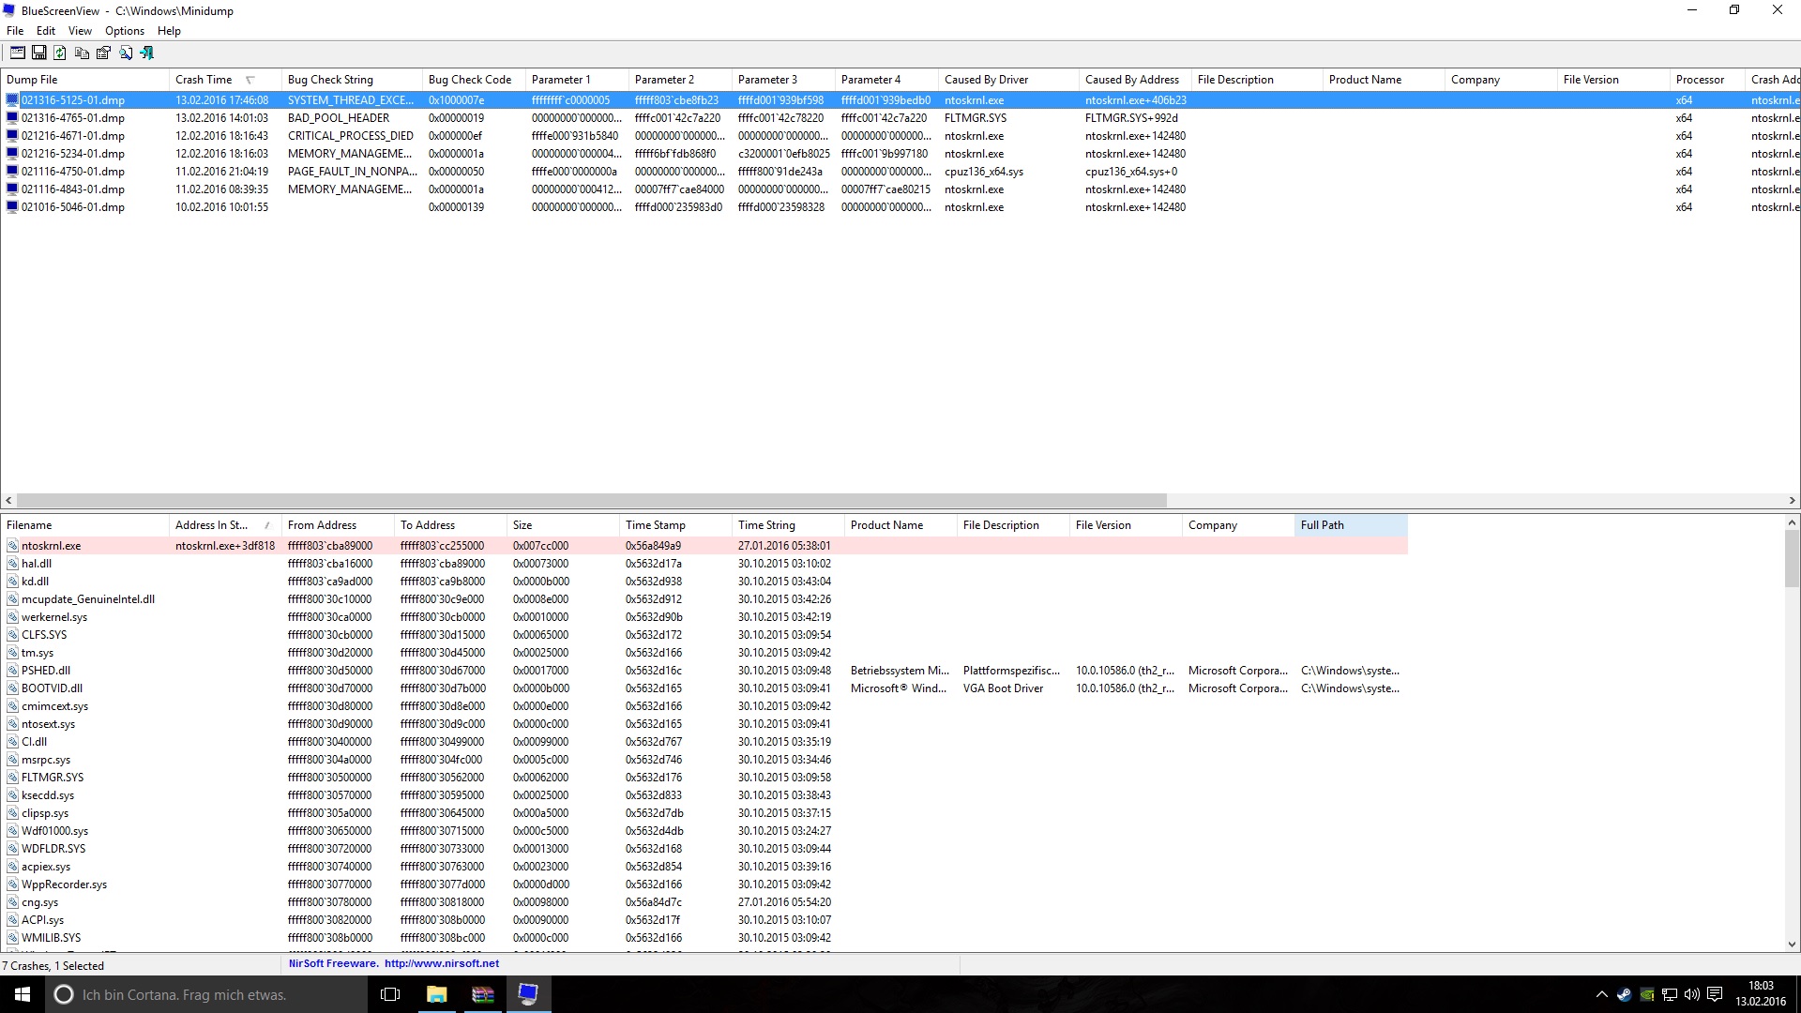Sort drivers by Address In Stack column

coord(211,525)
